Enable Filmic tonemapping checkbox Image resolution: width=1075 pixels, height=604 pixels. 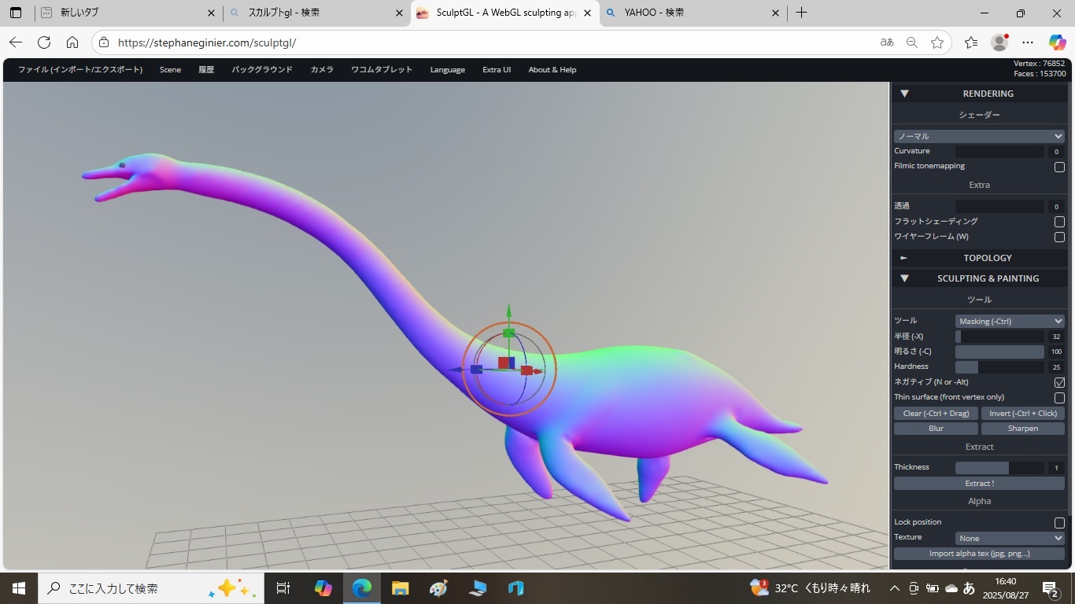click(1059, 167)
